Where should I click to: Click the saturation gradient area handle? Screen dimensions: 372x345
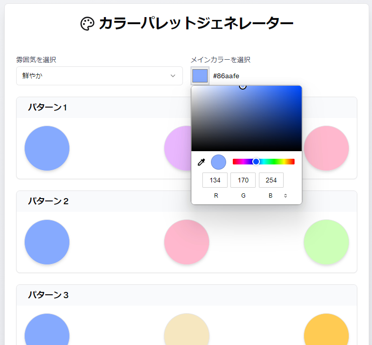point(242,86)
